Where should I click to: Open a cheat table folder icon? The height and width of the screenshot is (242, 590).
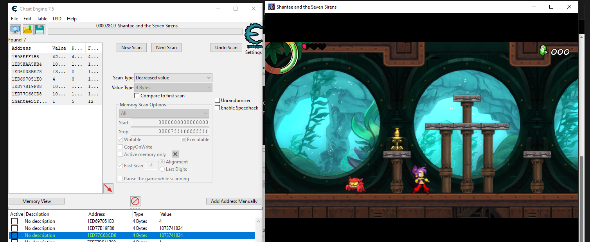[x=28, y=30]
